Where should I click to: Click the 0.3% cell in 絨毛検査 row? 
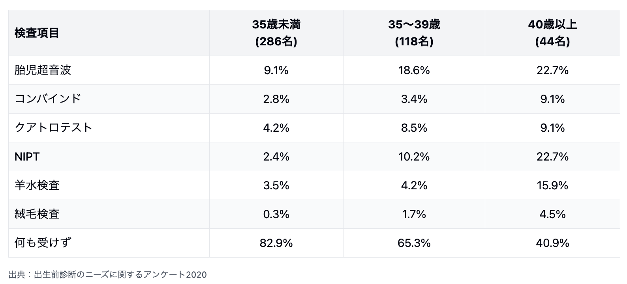(x=276, y=214)
